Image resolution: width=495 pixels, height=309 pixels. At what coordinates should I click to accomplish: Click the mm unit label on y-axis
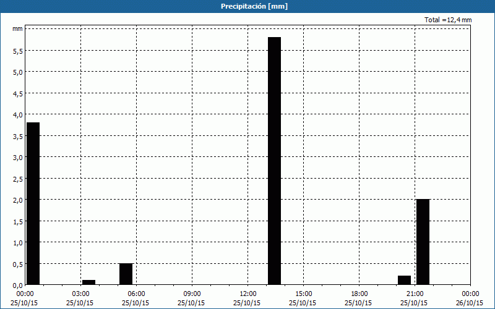coord(18,29)
